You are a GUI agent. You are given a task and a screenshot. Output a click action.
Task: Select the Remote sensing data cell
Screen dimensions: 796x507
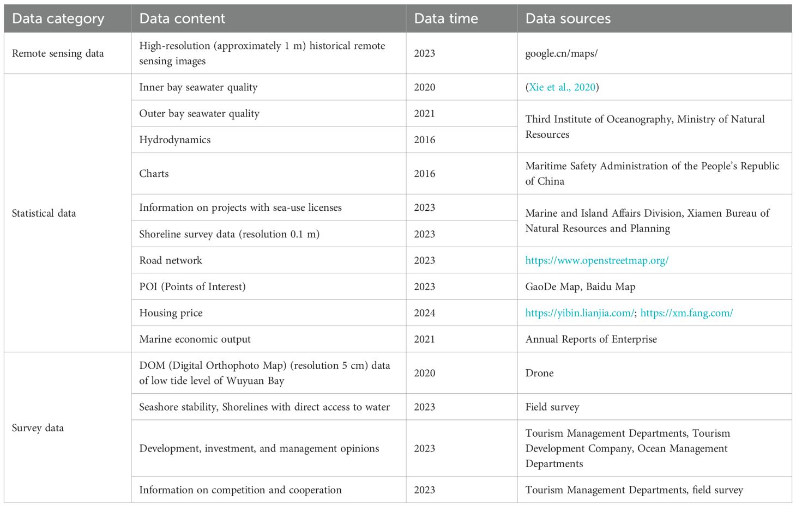pos(58,53)
